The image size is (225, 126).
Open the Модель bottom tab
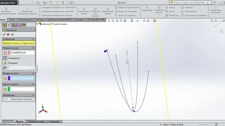(x=19, y=121)
